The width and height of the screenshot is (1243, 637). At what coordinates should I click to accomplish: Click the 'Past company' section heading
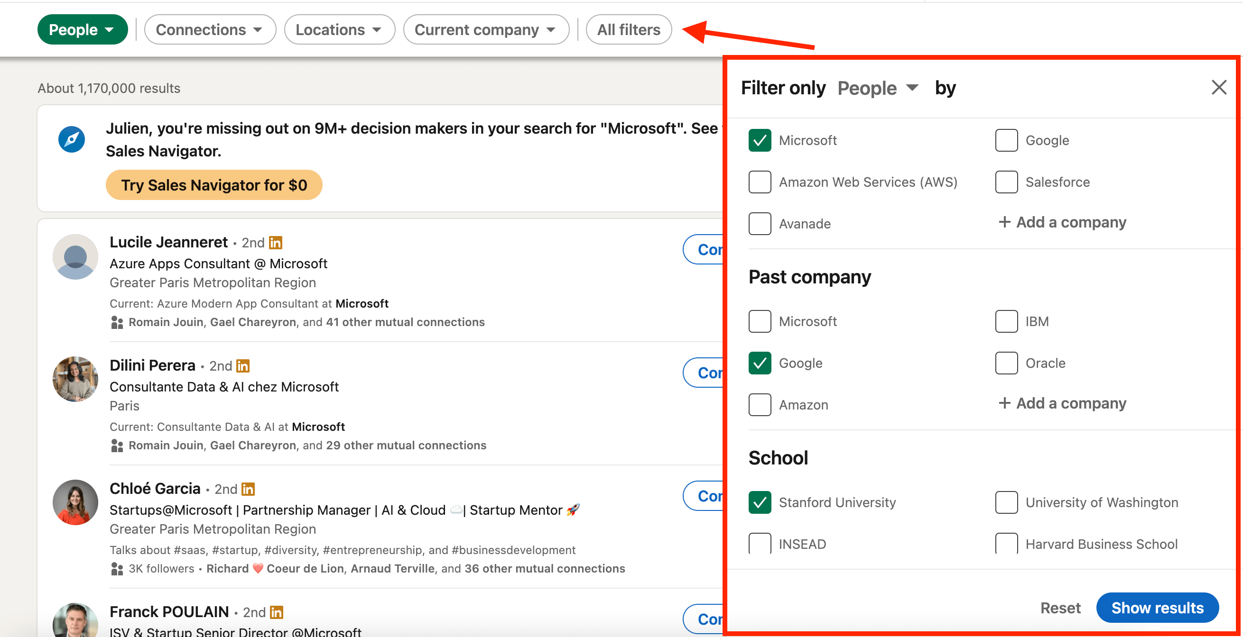click(x=809, y=277)
